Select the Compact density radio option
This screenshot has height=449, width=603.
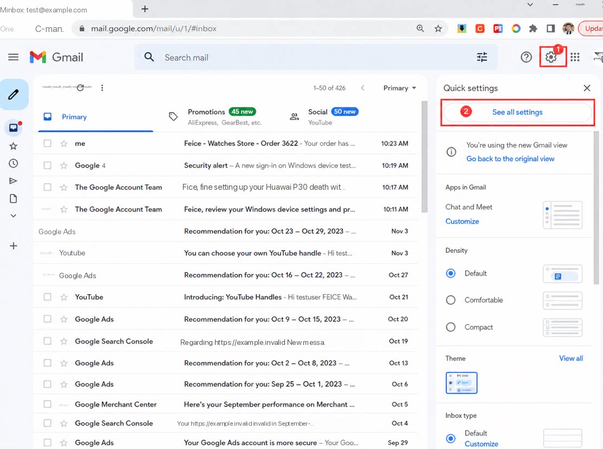[451, 328]
